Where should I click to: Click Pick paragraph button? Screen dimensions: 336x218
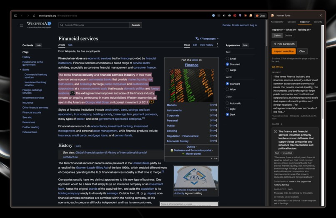tap(284, 44)
